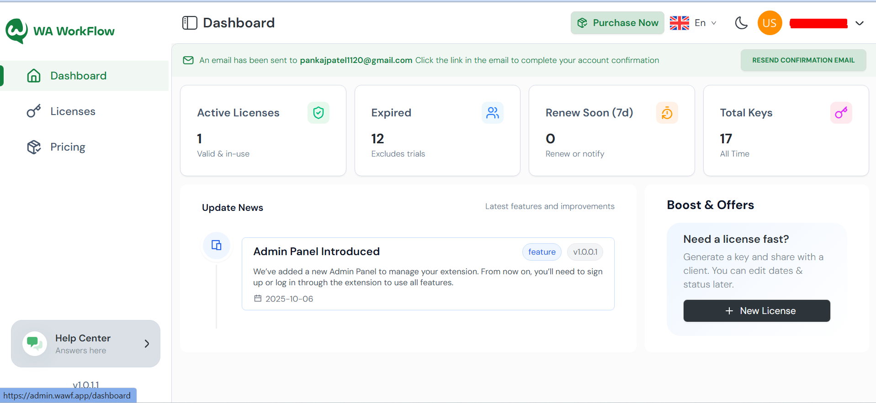Click the Help Center chat bubble icon
876x403 pixels.
(x=35, y=343)
